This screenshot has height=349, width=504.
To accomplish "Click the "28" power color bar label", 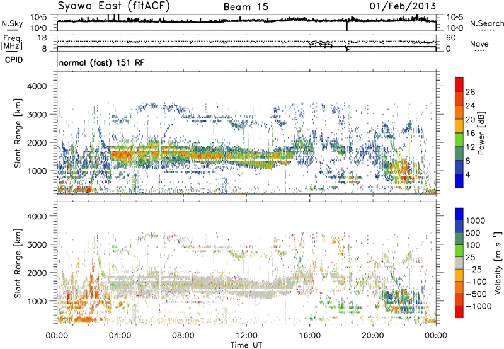I will [470, 92].
